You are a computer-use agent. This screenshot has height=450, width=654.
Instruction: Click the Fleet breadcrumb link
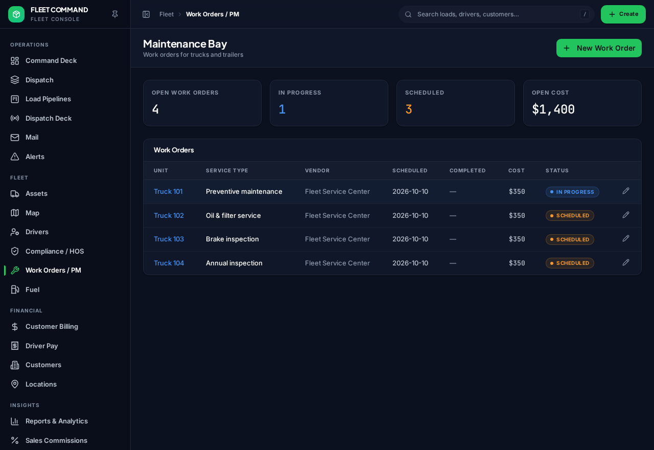click(x=167, y=14)
